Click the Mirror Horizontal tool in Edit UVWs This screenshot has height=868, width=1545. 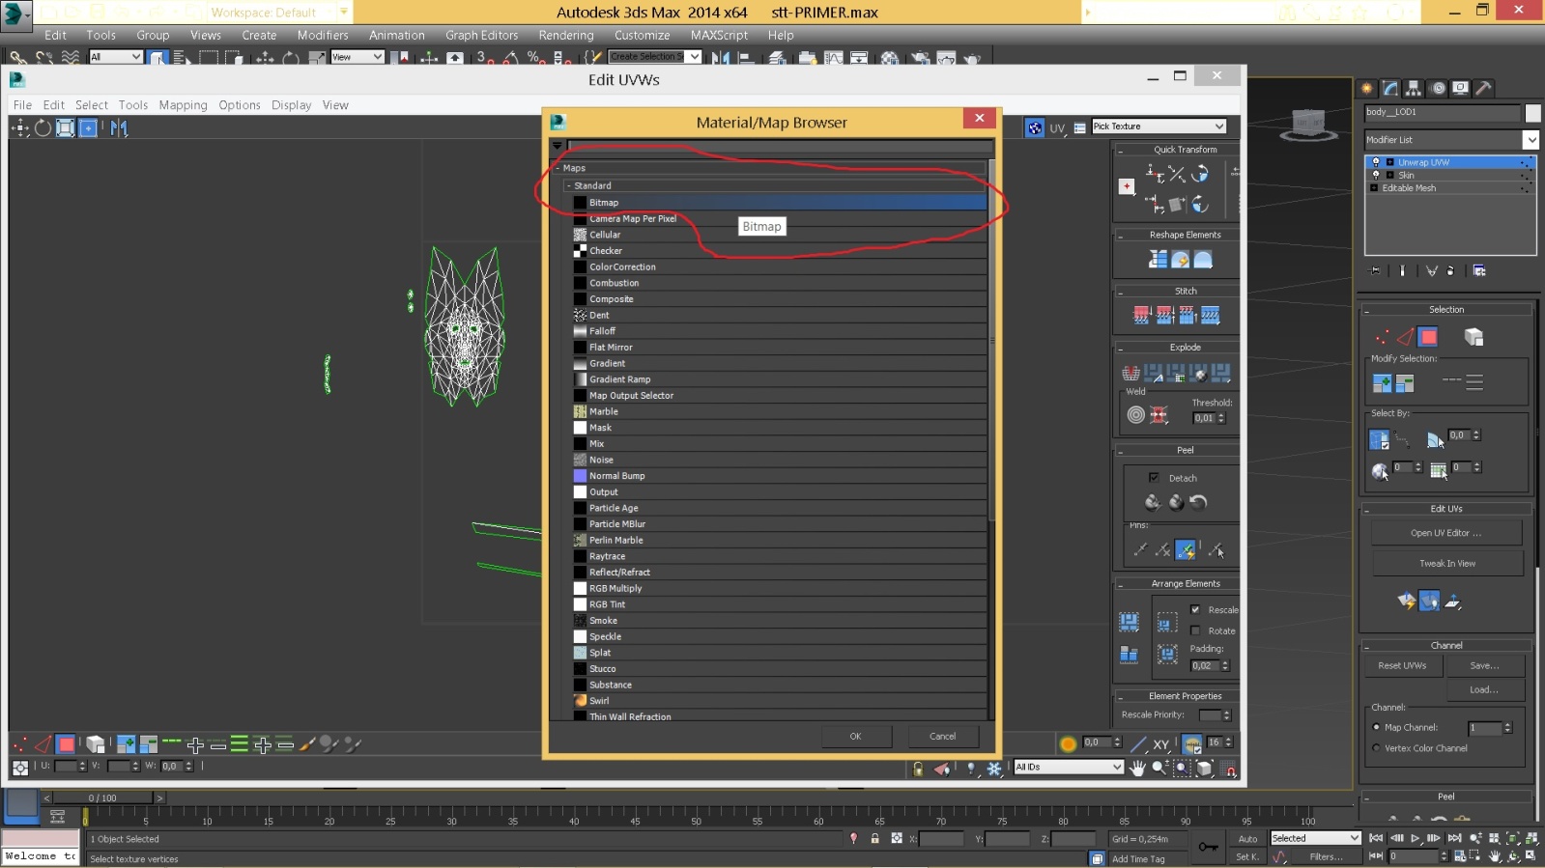click(x=119, y=127)
